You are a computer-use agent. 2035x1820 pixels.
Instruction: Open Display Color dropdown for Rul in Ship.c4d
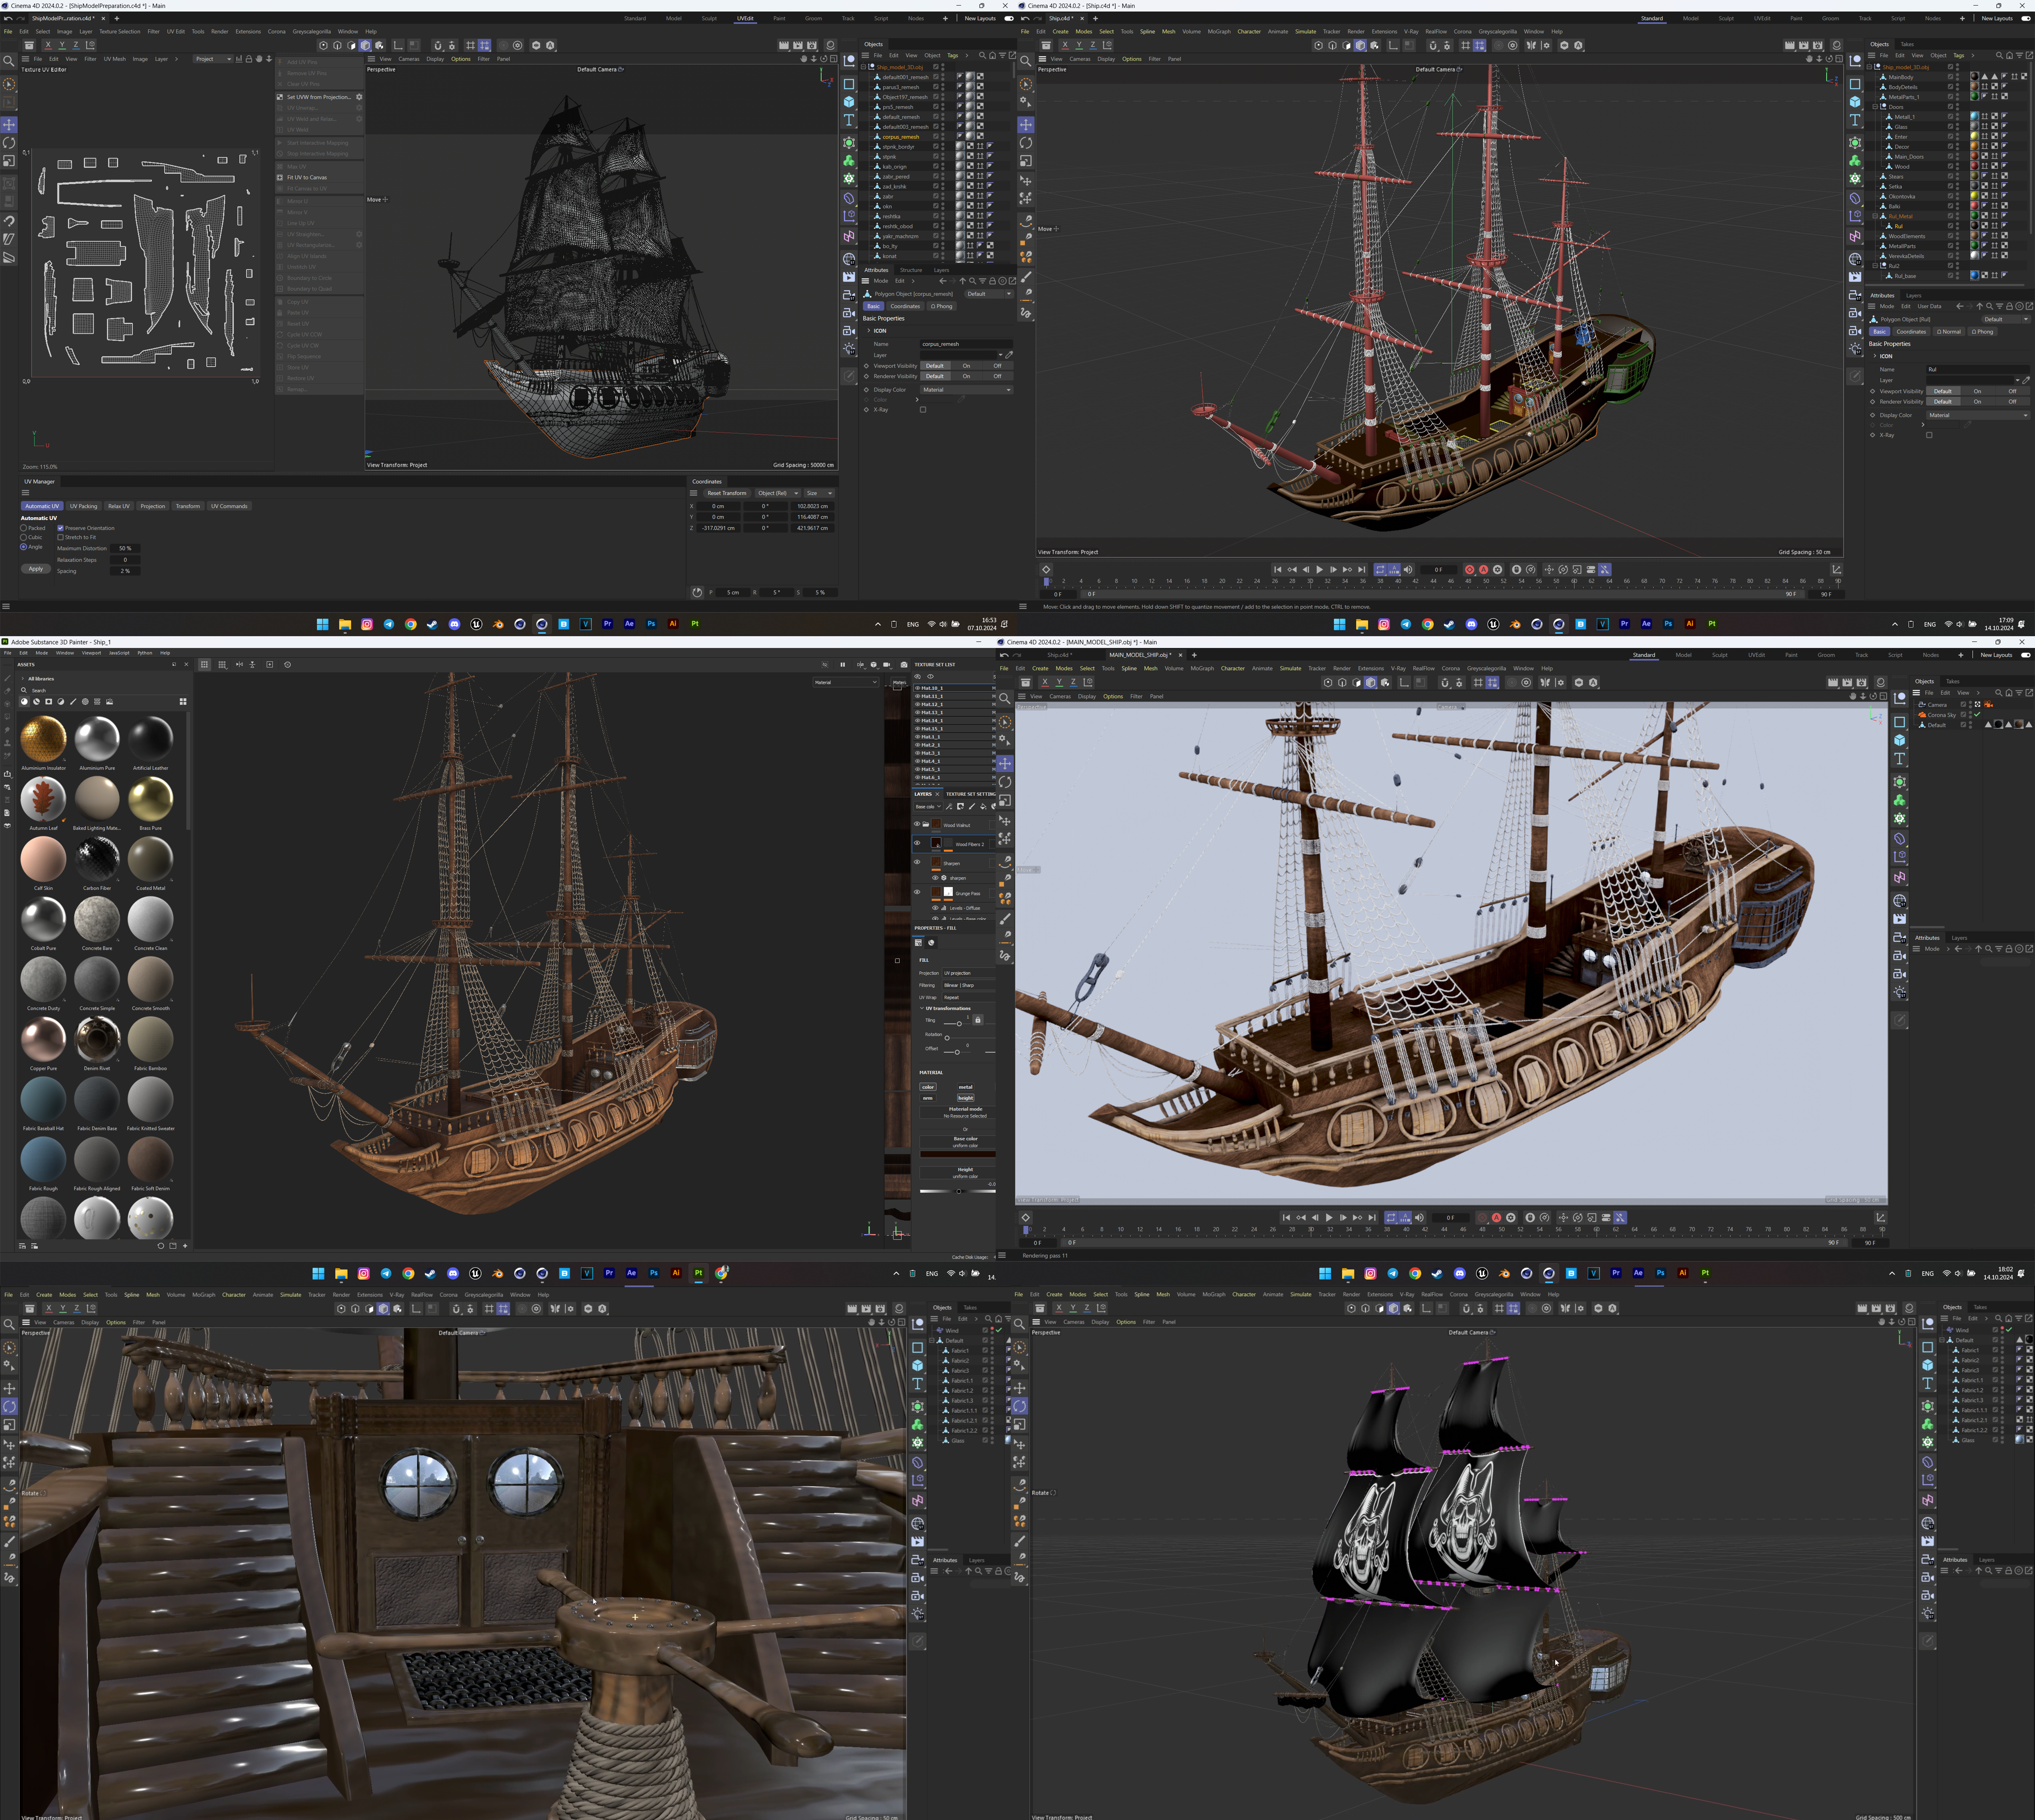(x=1978, y=415)
